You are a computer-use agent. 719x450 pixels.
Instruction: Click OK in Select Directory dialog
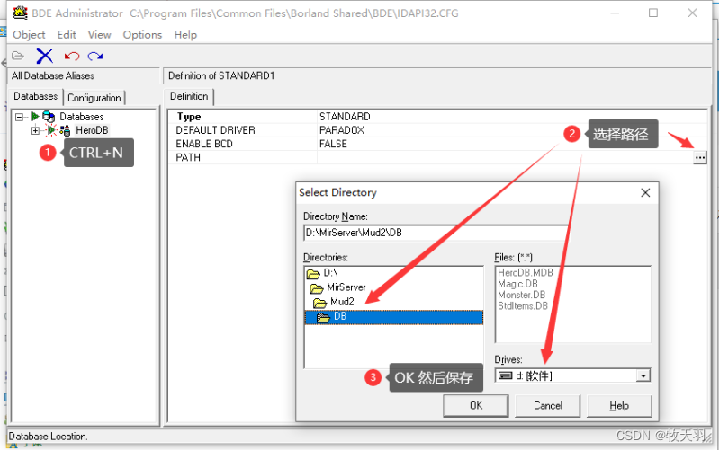click(x=475, y=406)
